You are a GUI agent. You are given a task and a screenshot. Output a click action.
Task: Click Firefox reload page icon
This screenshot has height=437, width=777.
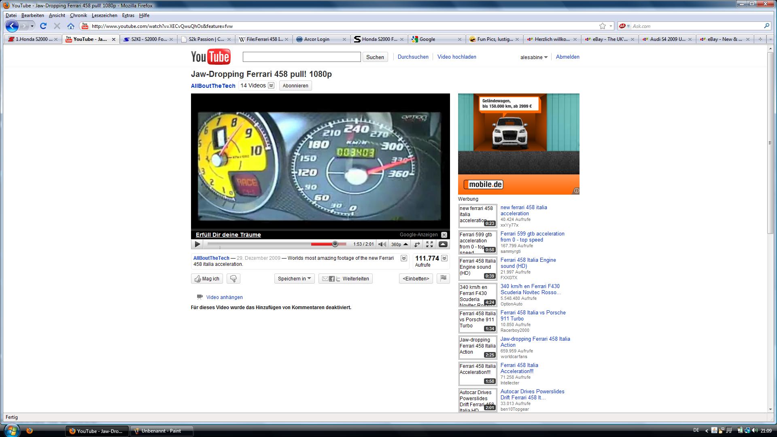pos(43,26)
